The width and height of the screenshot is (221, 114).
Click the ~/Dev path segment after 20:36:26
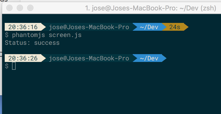(149, 58)
